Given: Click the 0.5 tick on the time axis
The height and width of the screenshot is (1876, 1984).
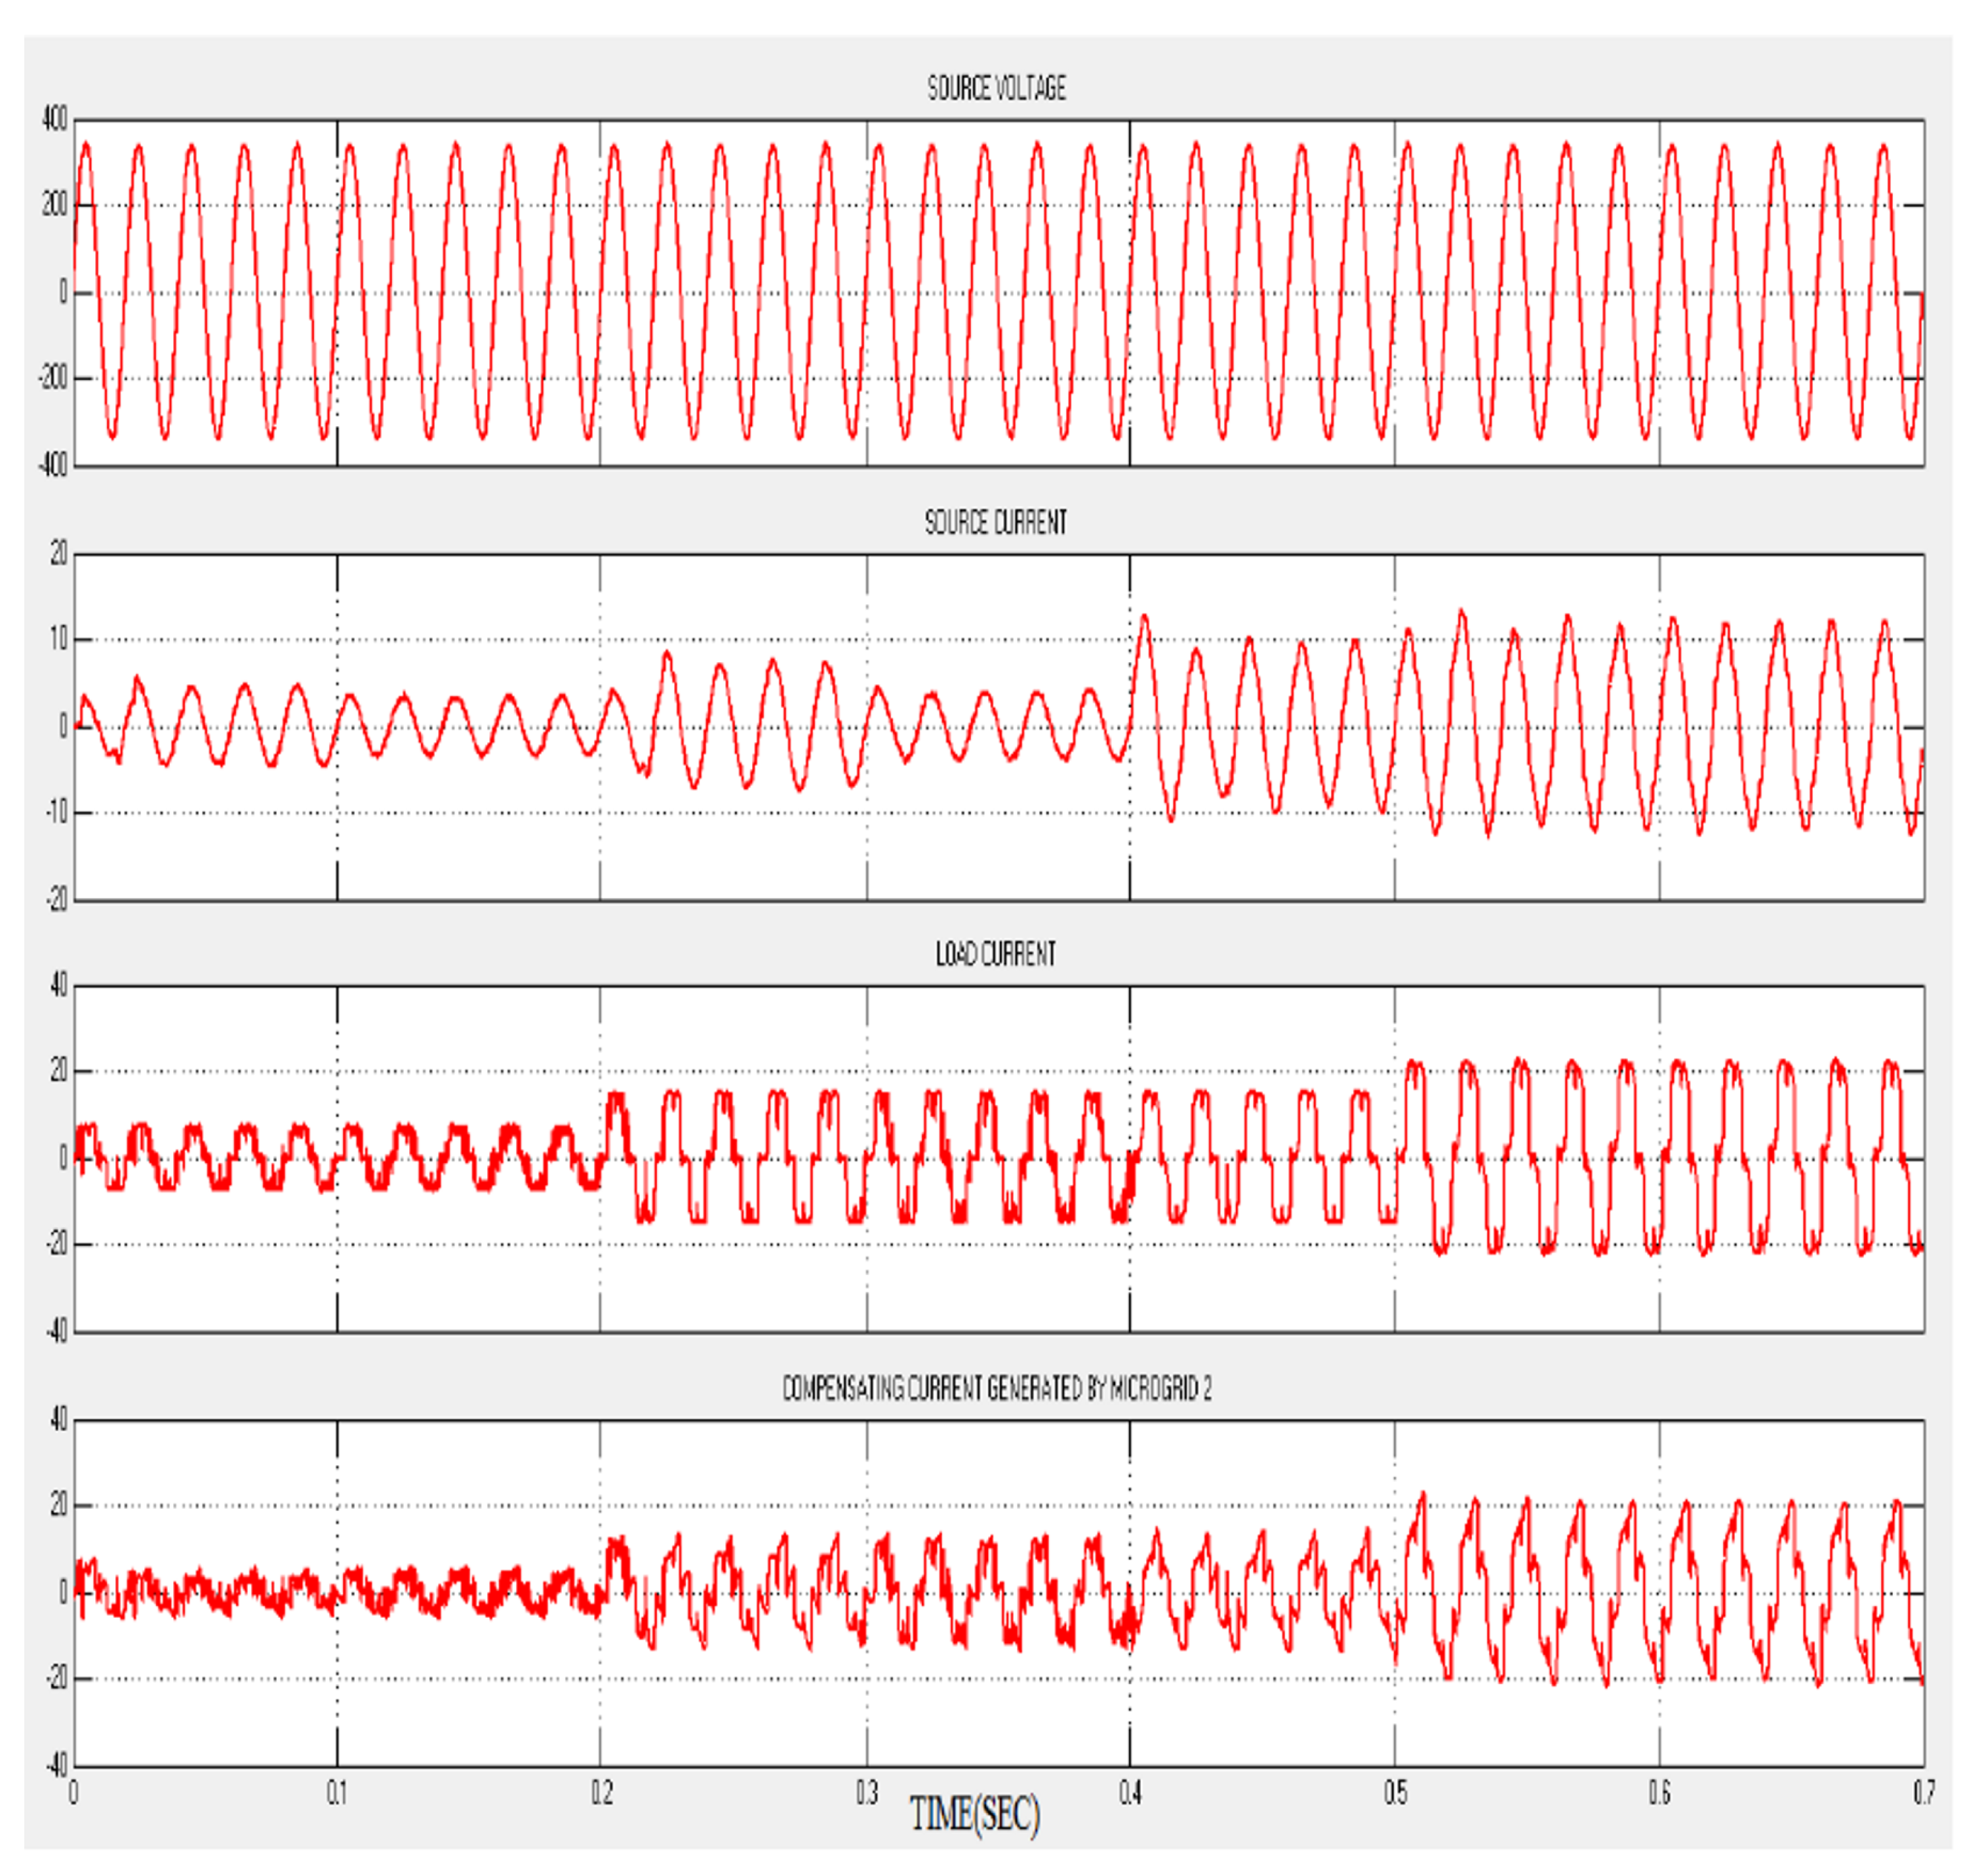Looking at the screenshot, I should 1395,1793.
